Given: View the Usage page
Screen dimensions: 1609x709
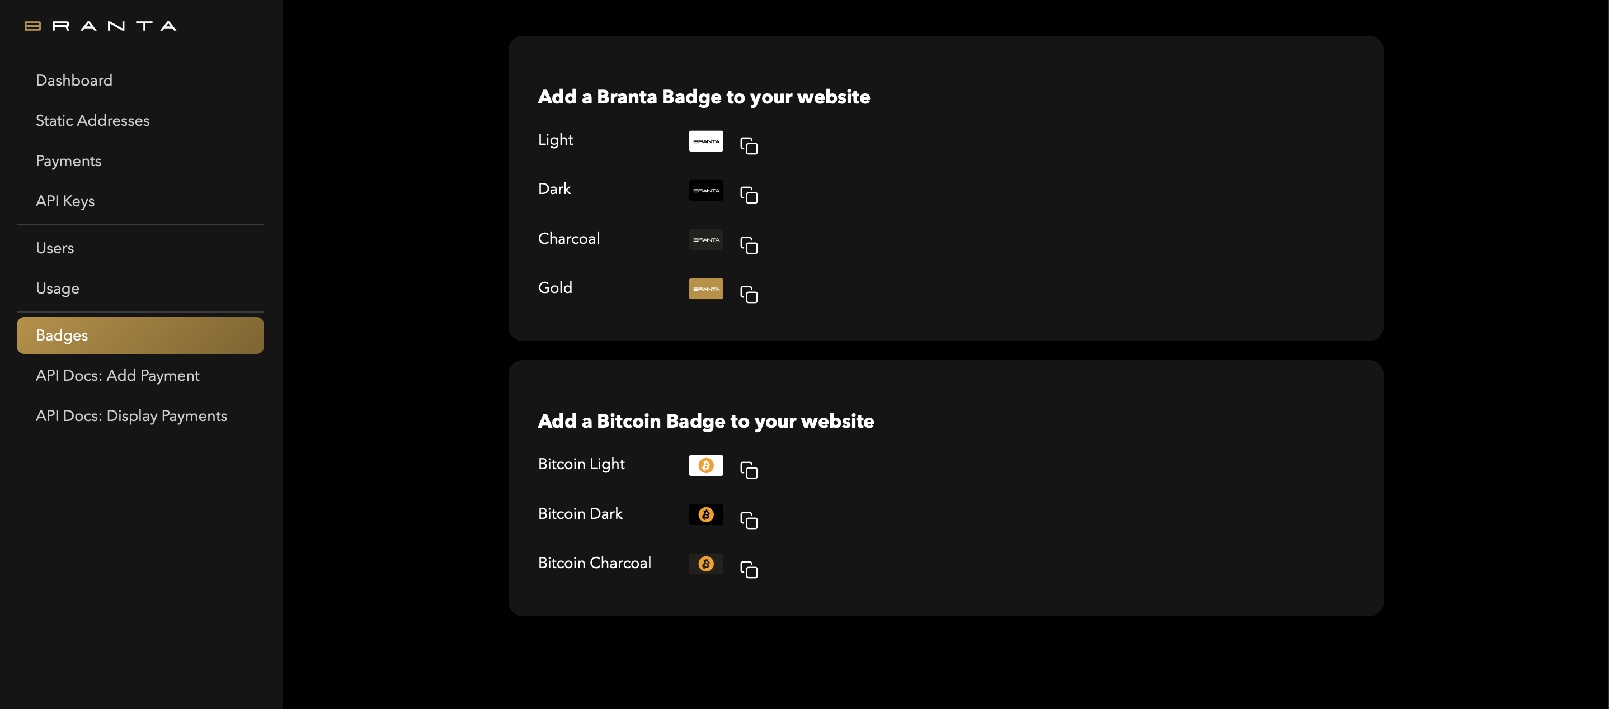Looking at the screenshot, I should (58, 289).
